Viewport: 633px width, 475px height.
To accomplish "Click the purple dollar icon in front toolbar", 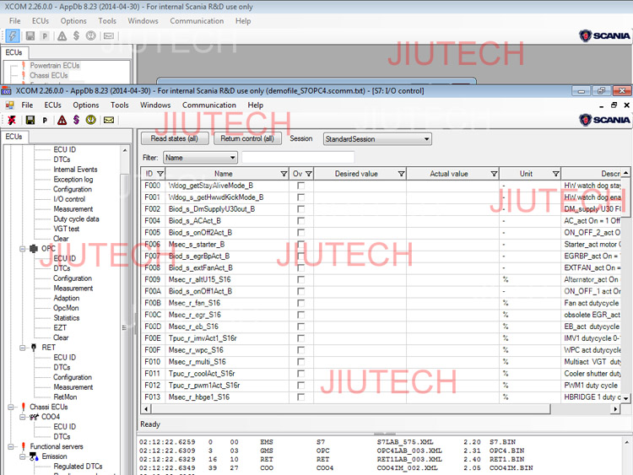I will click(x=76, y=120).
